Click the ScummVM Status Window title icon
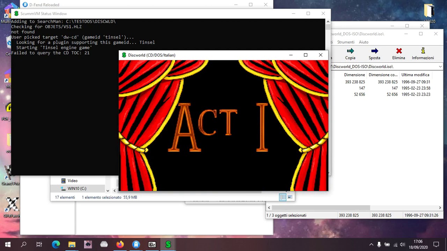The image size is (447, 251). point(16,14)
